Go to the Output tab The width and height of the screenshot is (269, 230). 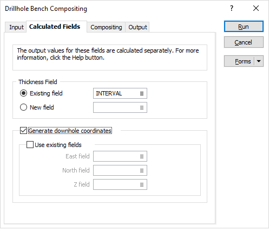137,27
